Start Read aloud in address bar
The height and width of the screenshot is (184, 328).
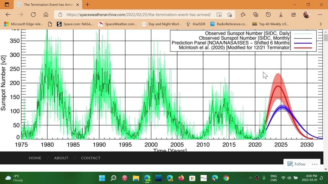click(x=219, y=15)
